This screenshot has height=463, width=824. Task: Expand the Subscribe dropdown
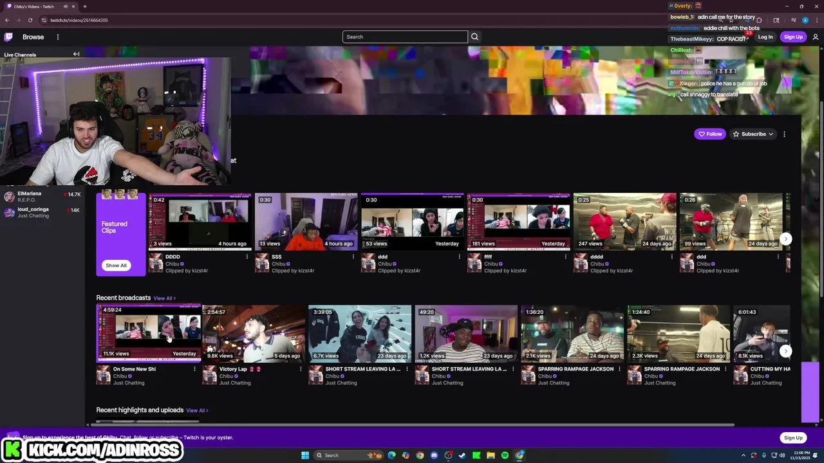[753, 134]
